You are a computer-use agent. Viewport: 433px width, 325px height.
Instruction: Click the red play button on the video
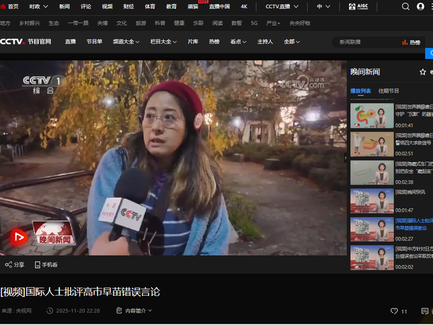pos(19,237)
